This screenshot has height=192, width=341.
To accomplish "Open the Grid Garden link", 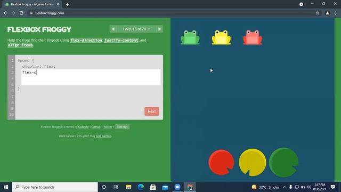I will tap(103, 136).
